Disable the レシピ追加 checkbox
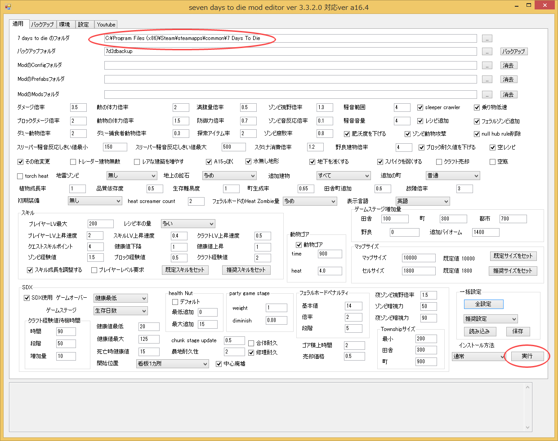 pos(420,121)
